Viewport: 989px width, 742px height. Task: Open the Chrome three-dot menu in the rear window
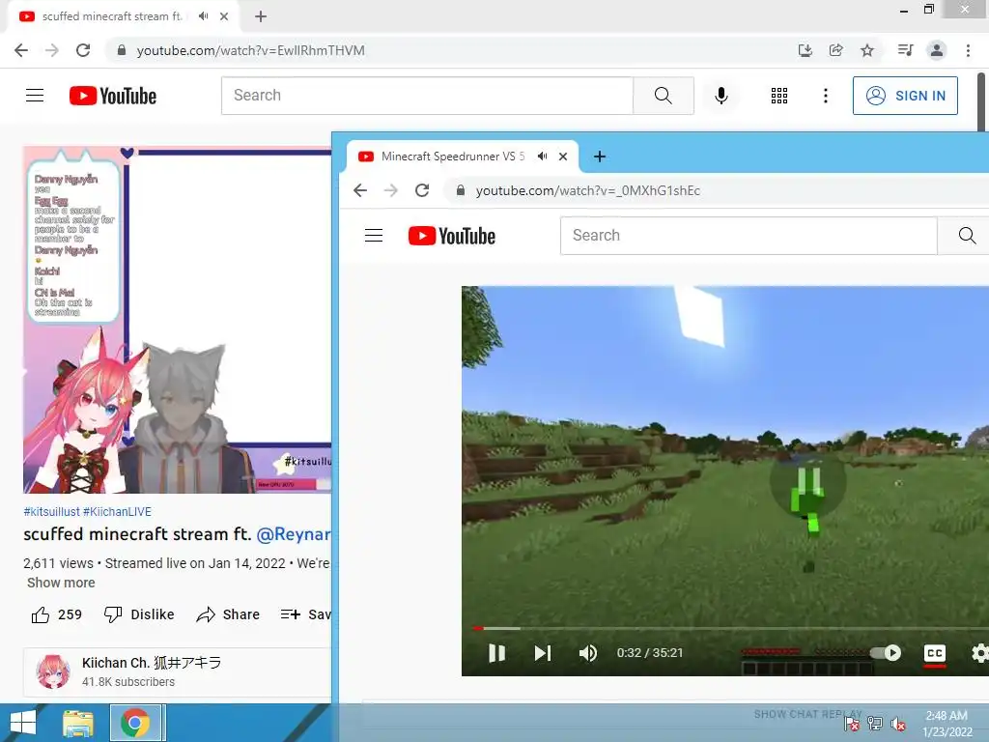(x=968, y=50)
